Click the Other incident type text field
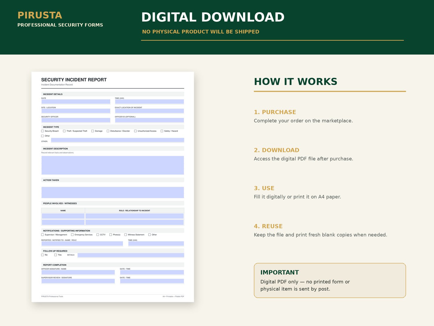This screenshot has width=434, height=326. tap(117, 140)
